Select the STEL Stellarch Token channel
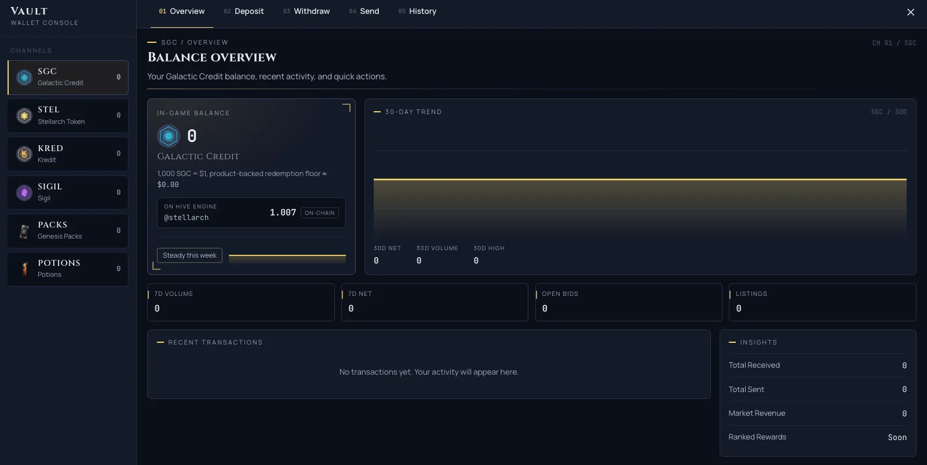Screen dimensions: 927x465 pos(68,116)
